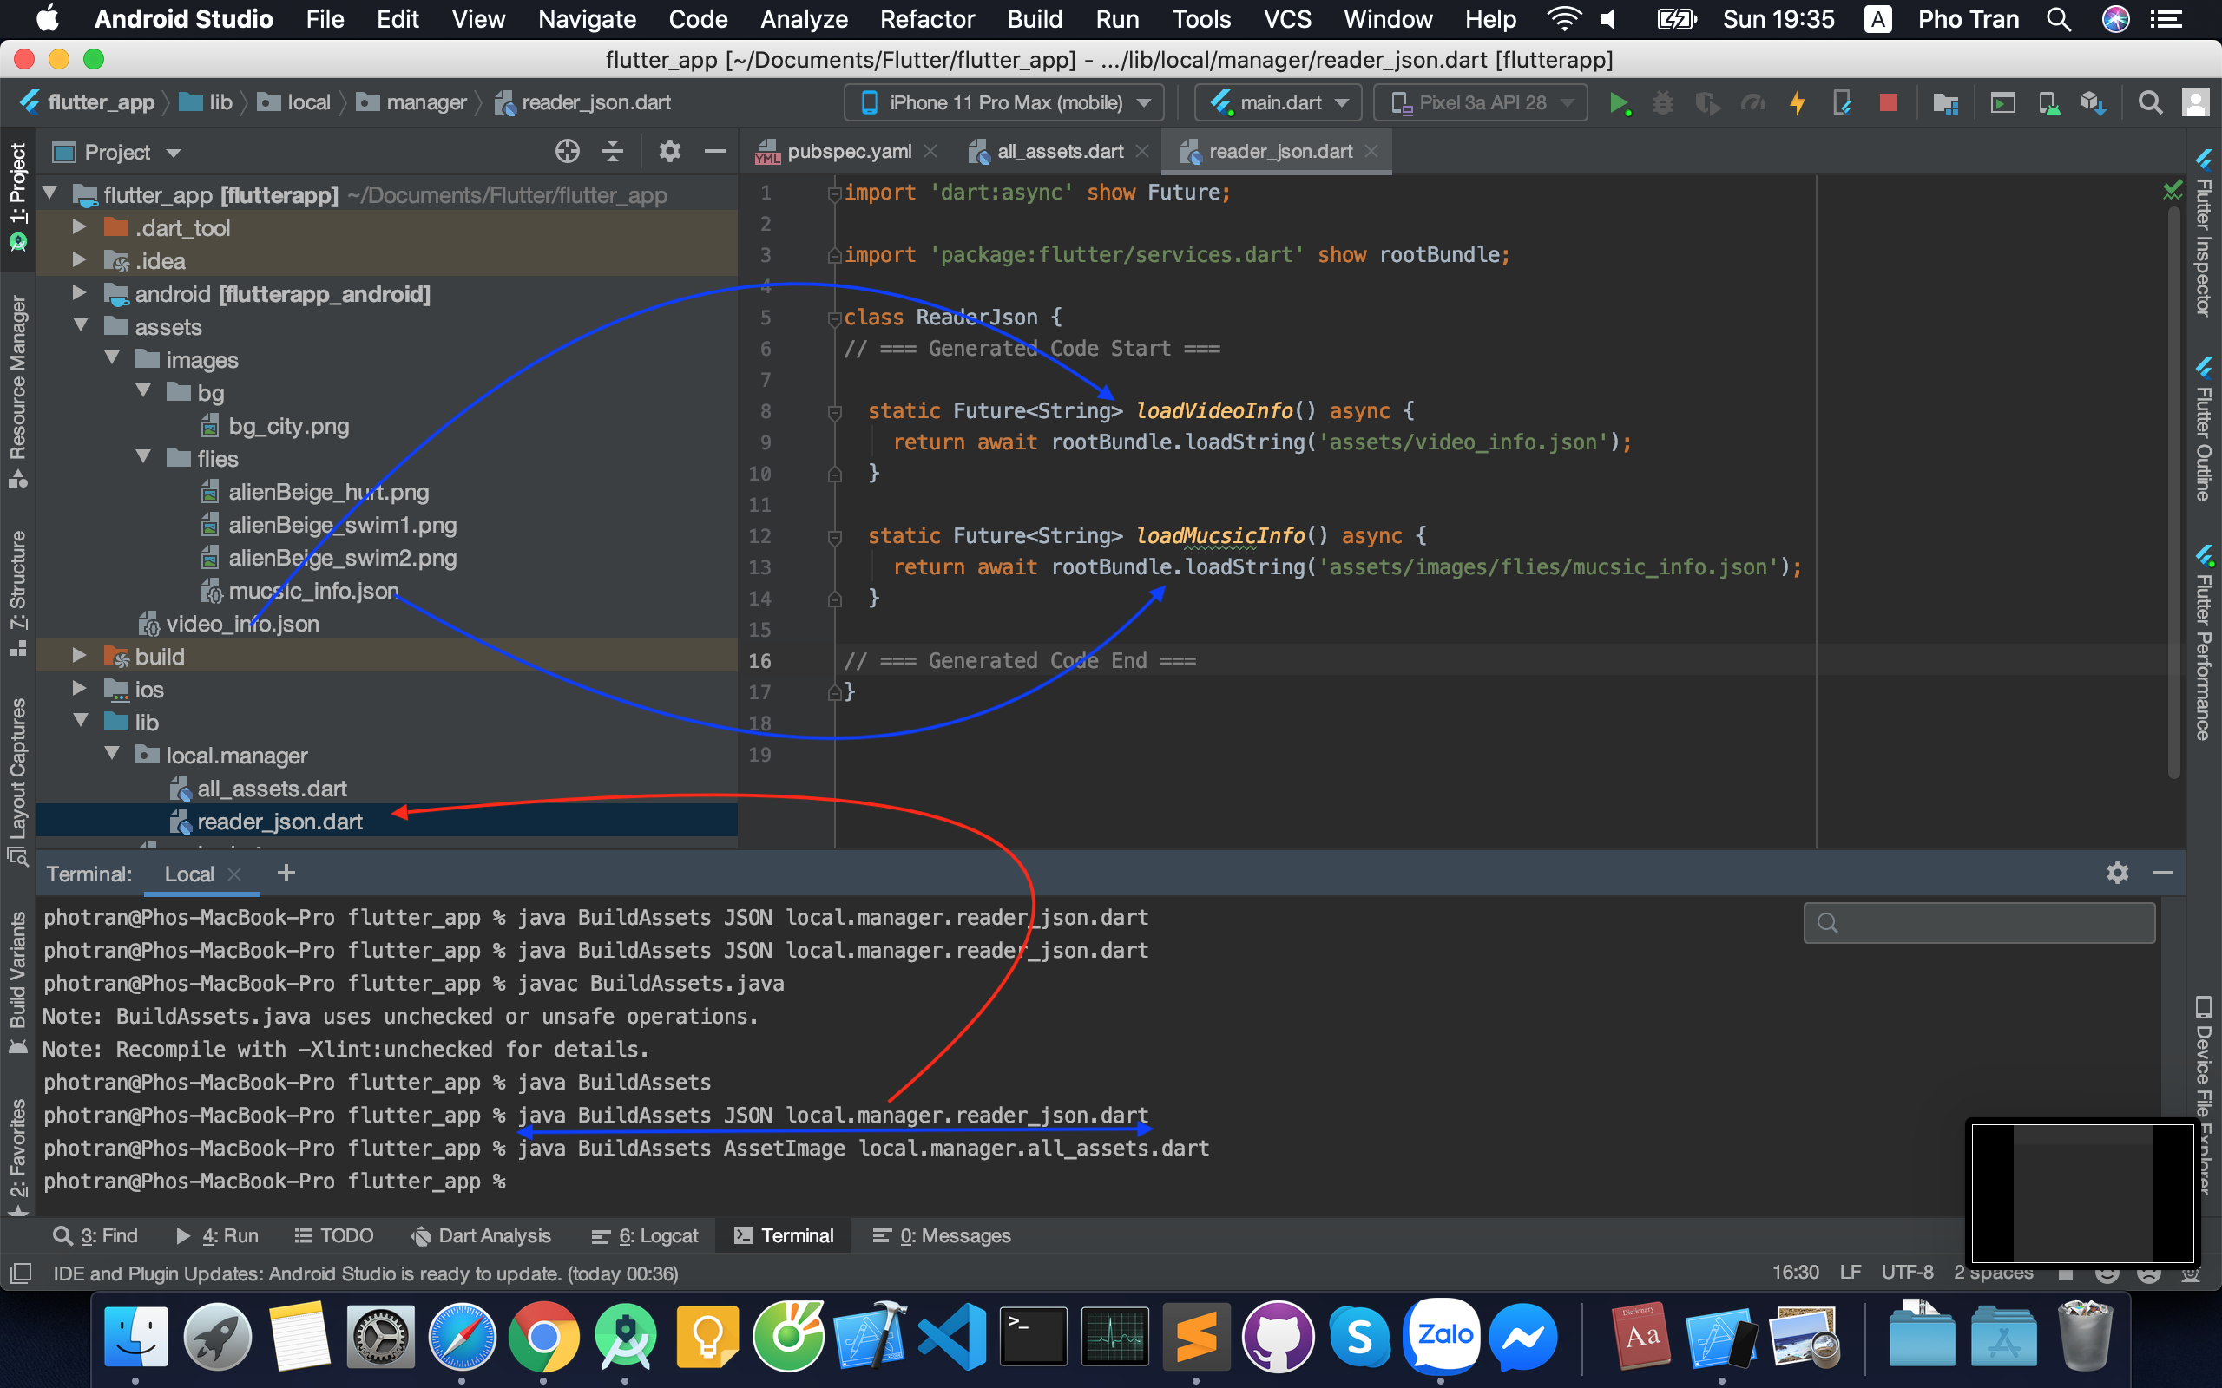Click the scroll-from-source target icon

pos(568,152)
